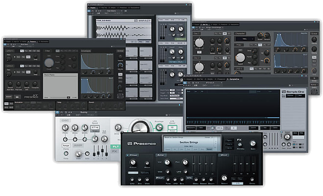Click the Pitch knob in Mojito OSC section
This screenshot has width=323, height=196.
click(x=65, y=128)
